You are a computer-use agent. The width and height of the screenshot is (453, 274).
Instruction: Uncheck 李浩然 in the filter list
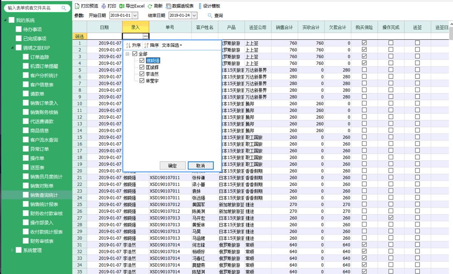pos(142,74)
